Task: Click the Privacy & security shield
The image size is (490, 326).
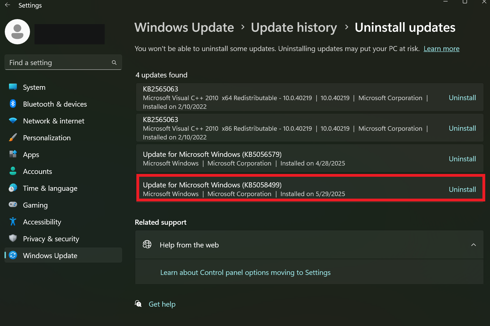Action: coord(13,238)
